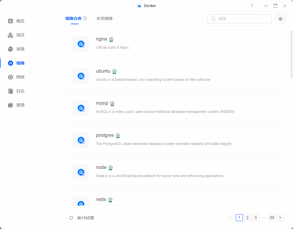Click the 镜像 disc icon in sidebar

pos(11,63)
